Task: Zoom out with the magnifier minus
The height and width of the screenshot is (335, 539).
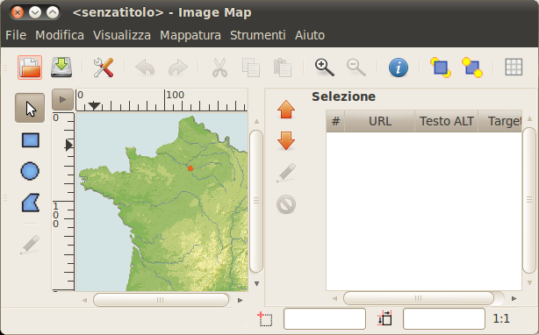Action: point(356,68)
